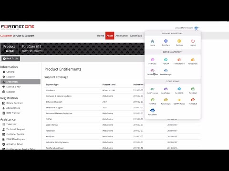
Task: Click Add Licenses under Registration
Action: coord(11,108)
